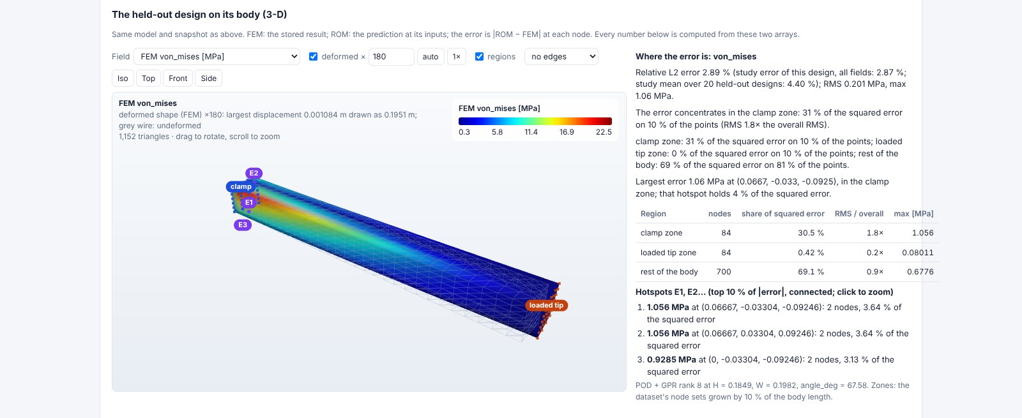
Task: Click the color legend value 11.4
Action: point(531,132)
